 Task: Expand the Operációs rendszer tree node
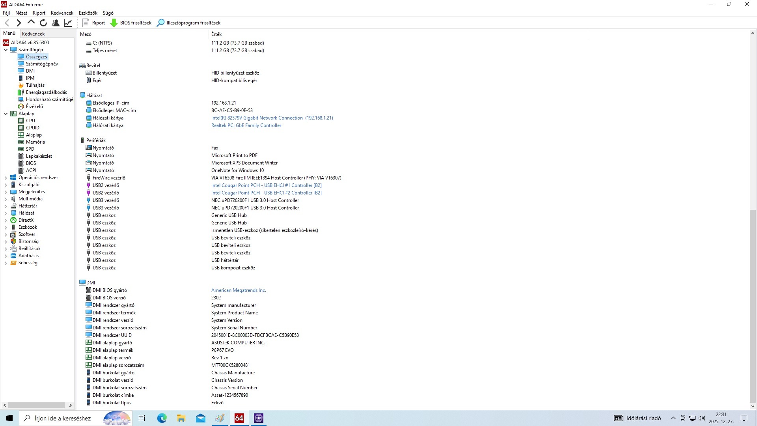pyautogui.click(x=6, y=178)
